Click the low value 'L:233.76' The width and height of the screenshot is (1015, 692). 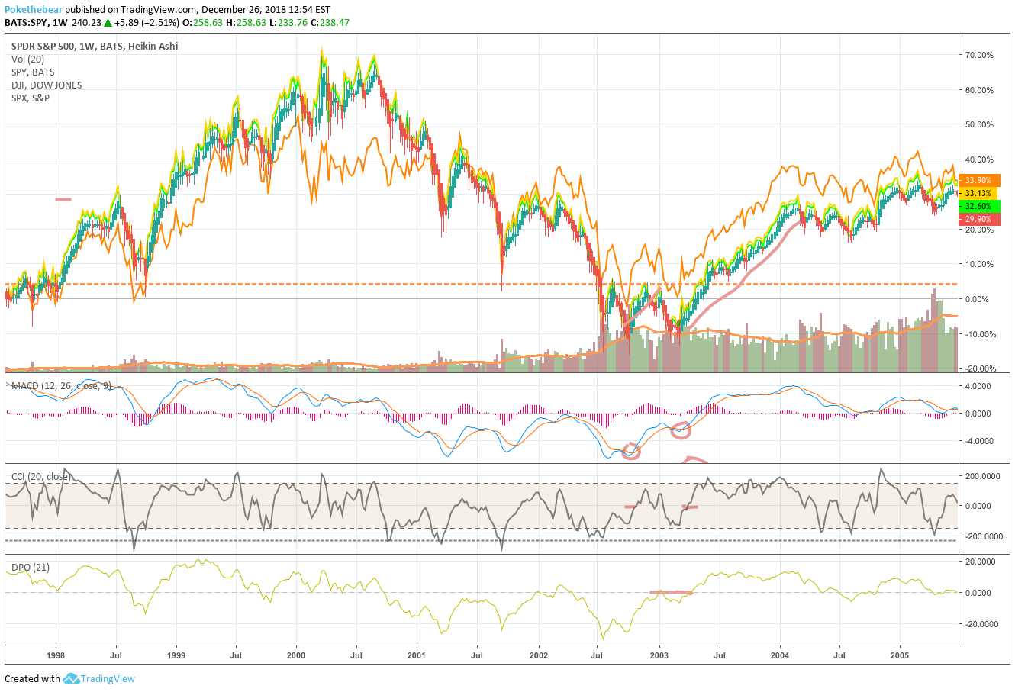(288, 23)
